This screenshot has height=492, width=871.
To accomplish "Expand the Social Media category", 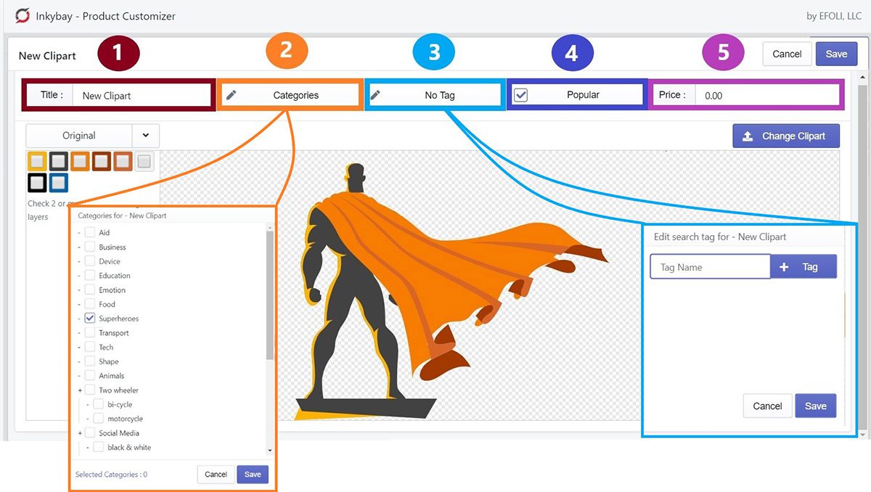I will point(80,432).
